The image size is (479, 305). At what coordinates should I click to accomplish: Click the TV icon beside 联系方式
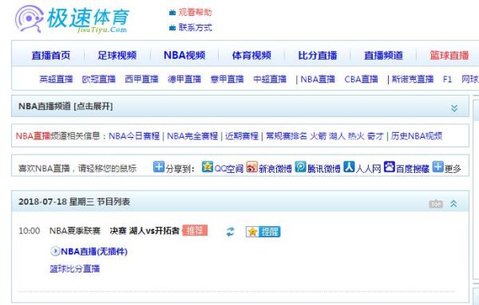coord(172,27)
